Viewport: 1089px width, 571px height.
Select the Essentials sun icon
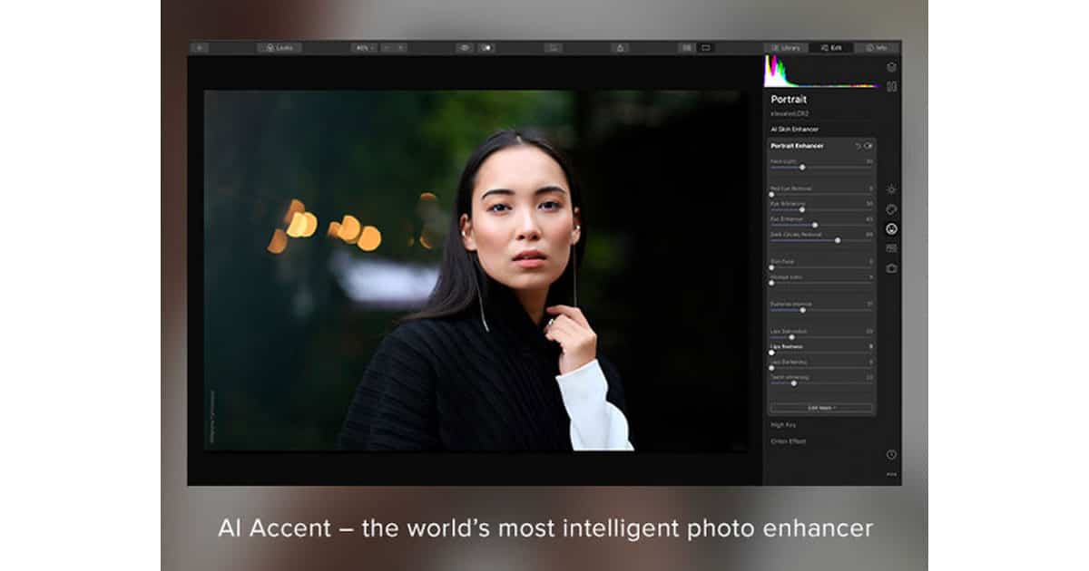891,189
